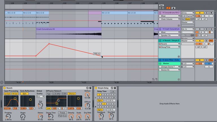Screen dimensions: 217x122
Task: Solo the A Reverb return track
Action: coord(206,41)
